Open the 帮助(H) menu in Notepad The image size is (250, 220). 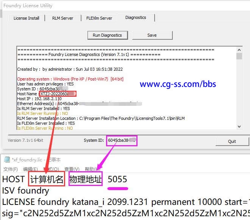click(92, 169)
